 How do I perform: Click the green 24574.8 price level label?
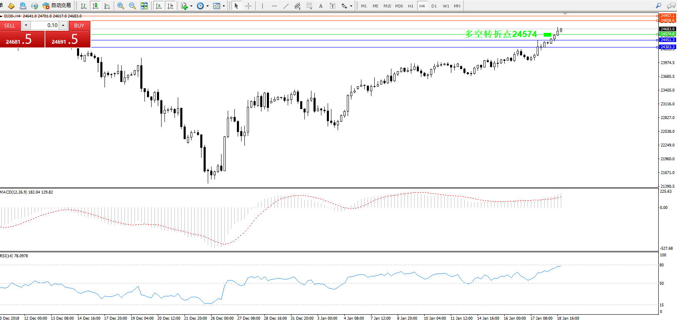click(x=667, y=34)
